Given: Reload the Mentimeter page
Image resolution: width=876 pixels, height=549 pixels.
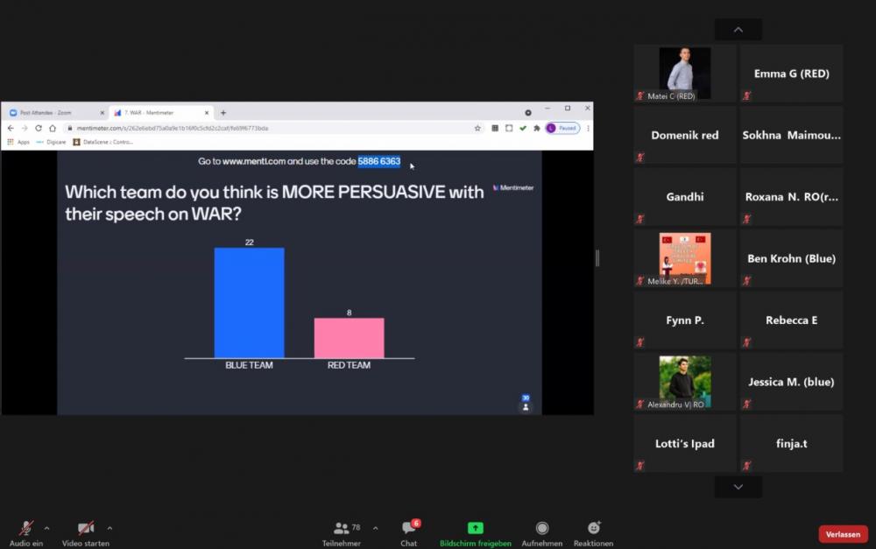Looking at the screenshot, I should (39, 128).
